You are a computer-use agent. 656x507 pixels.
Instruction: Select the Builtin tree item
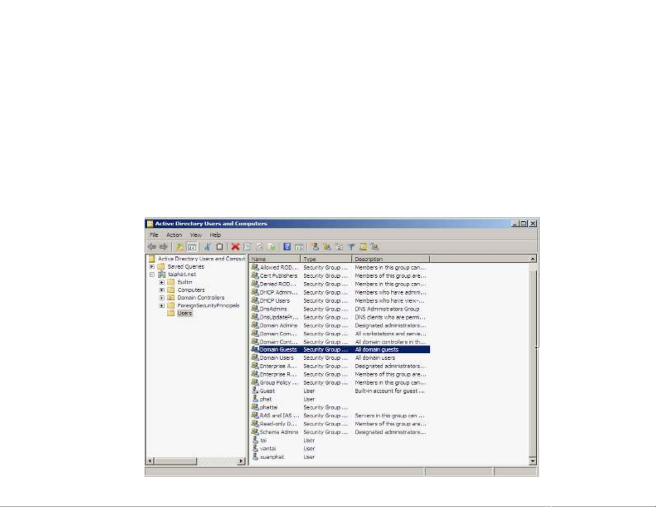coord(185,282)
